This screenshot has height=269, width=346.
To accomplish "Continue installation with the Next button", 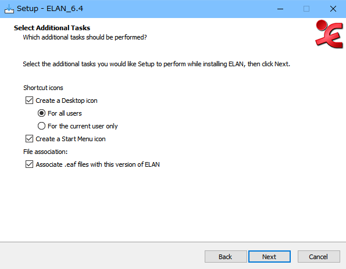I will tap(269, 257).
